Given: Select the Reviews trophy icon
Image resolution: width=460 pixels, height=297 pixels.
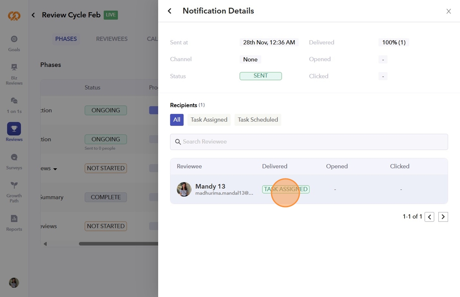Looking at the screenshot, I should click(14, 129).
